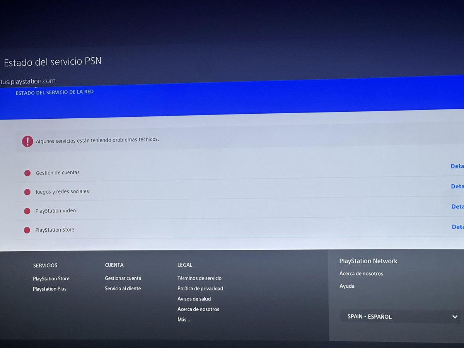The image size is (464, 348).
Task: Click red status dot beside PlayStation Video
Action: point(27,211)
